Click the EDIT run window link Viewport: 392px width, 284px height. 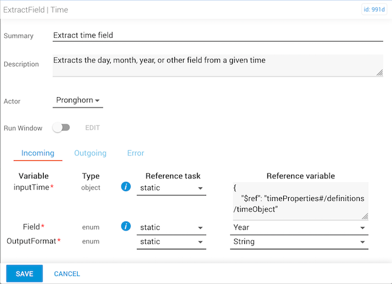click(92, 128)
